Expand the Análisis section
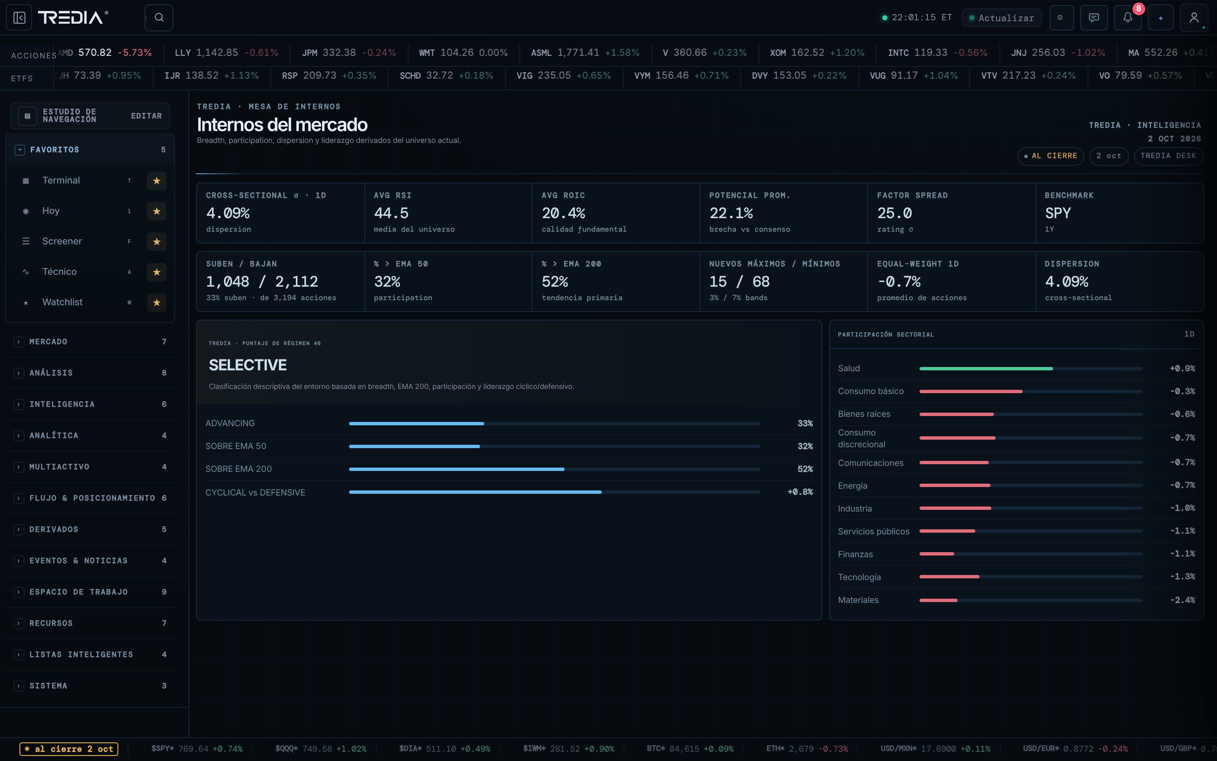This screenshot has width=1217, height=761. (90, 373)
